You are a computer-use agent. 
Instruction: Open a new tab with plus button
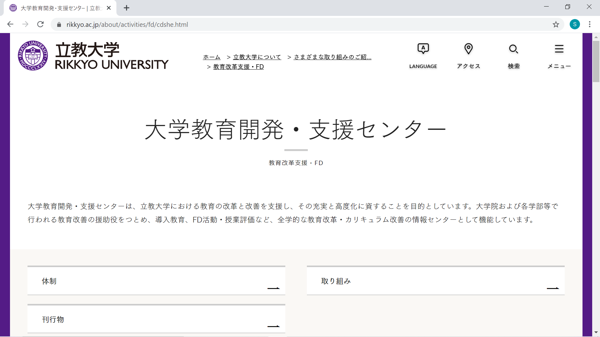click(x=127, y=8)
